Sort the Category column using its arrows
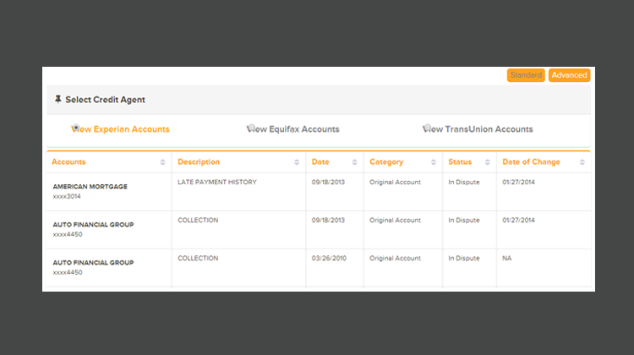Screen dimensions: 634x355 tap(433, 162)
